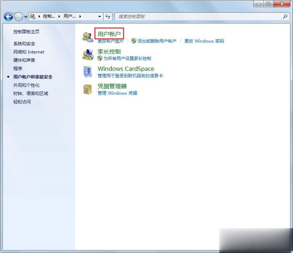The image size is (293, 253).
Task: Click the 家长控制 icon
Action: [88, 55]
